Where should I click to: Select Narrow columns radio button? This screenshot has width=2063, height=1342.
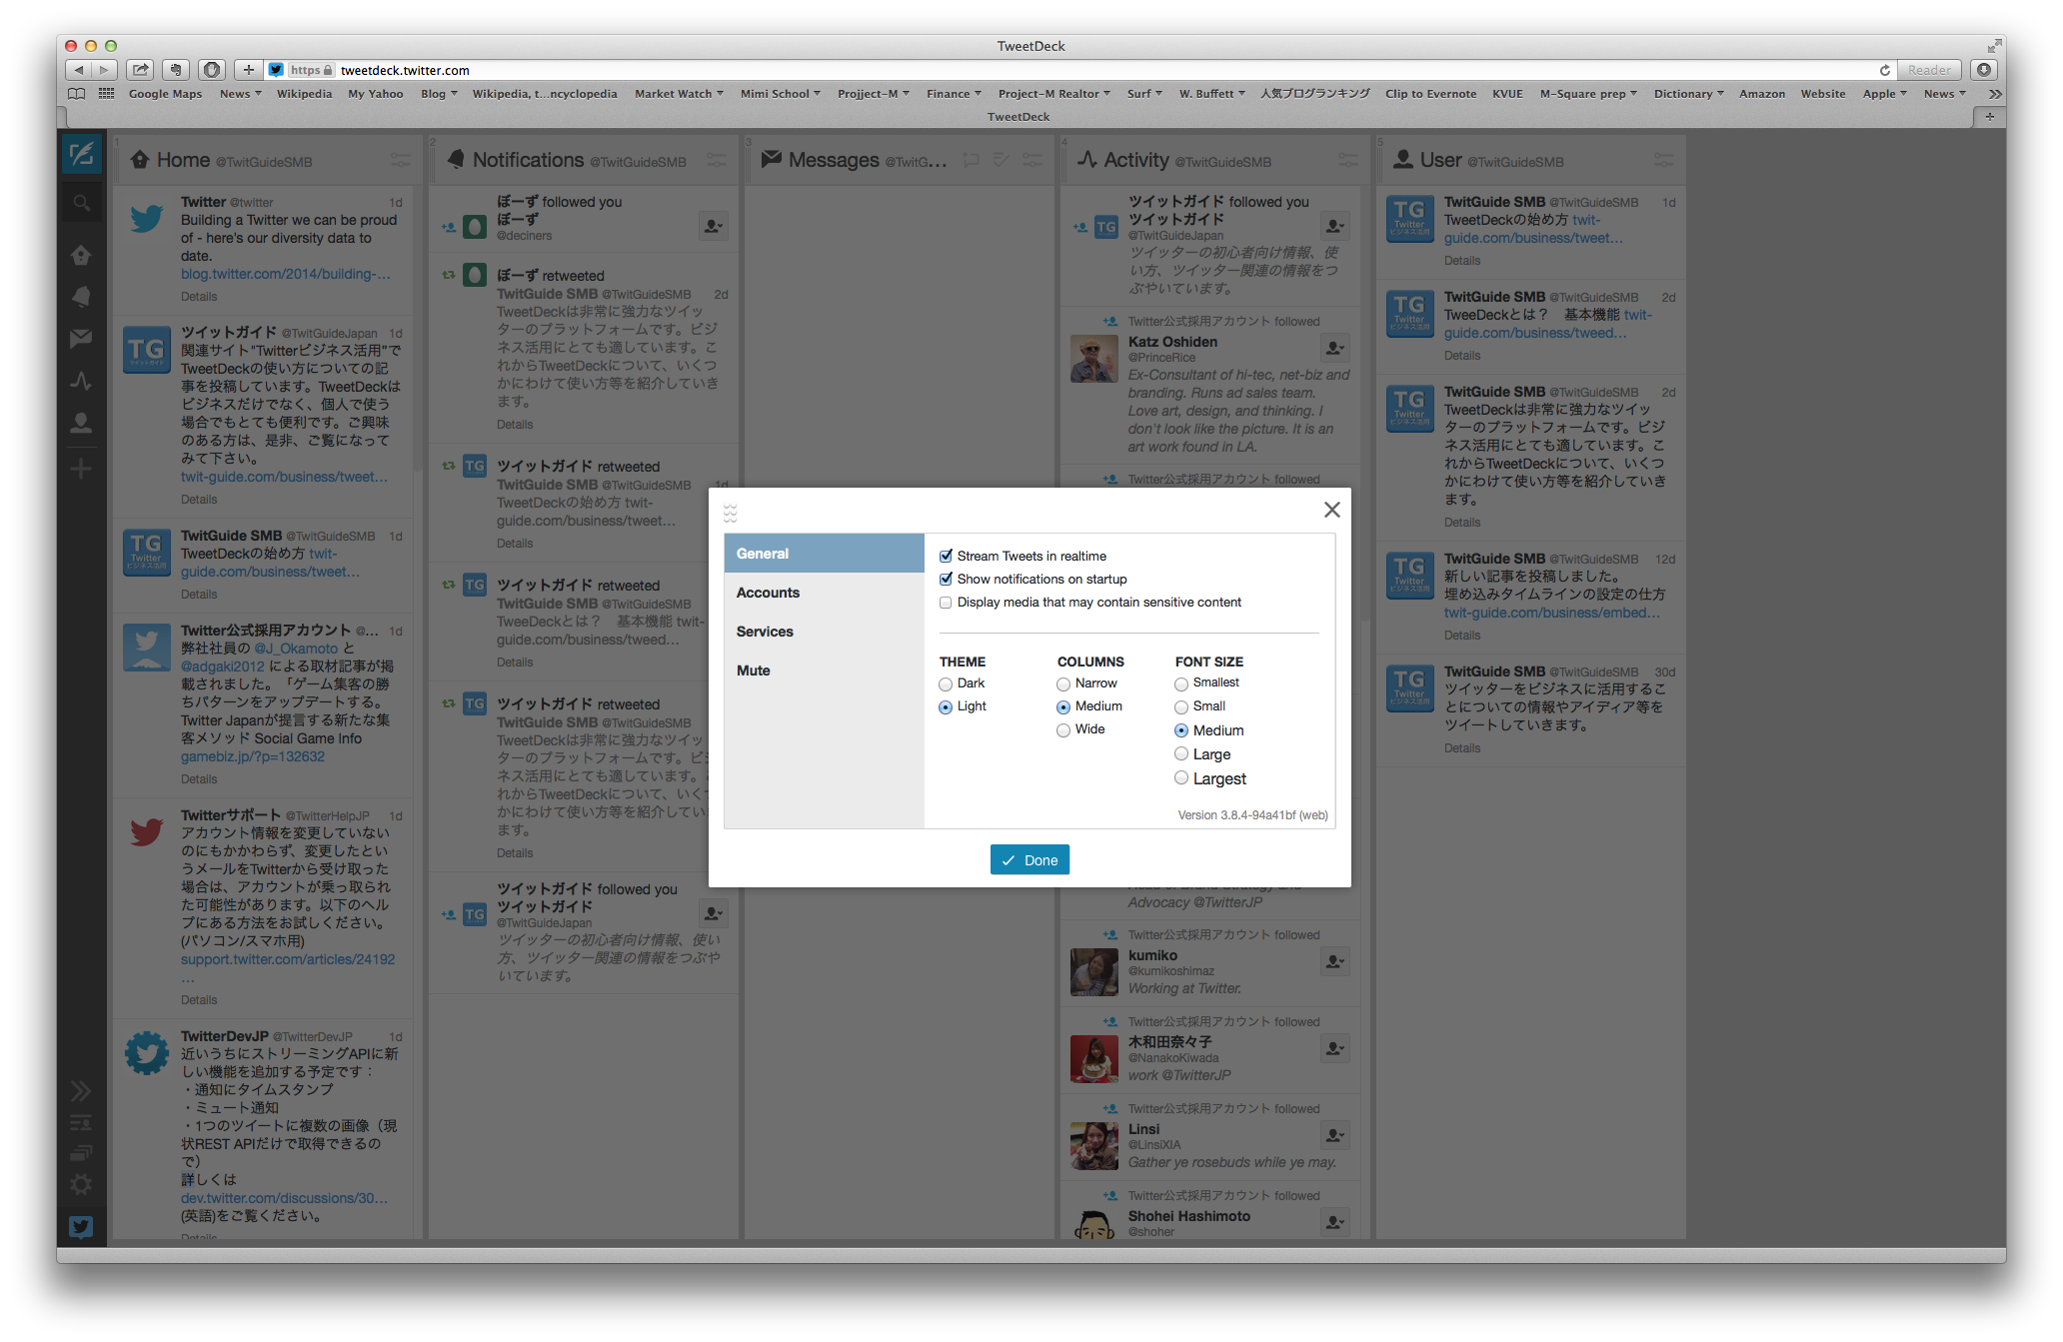point(1063,684)
